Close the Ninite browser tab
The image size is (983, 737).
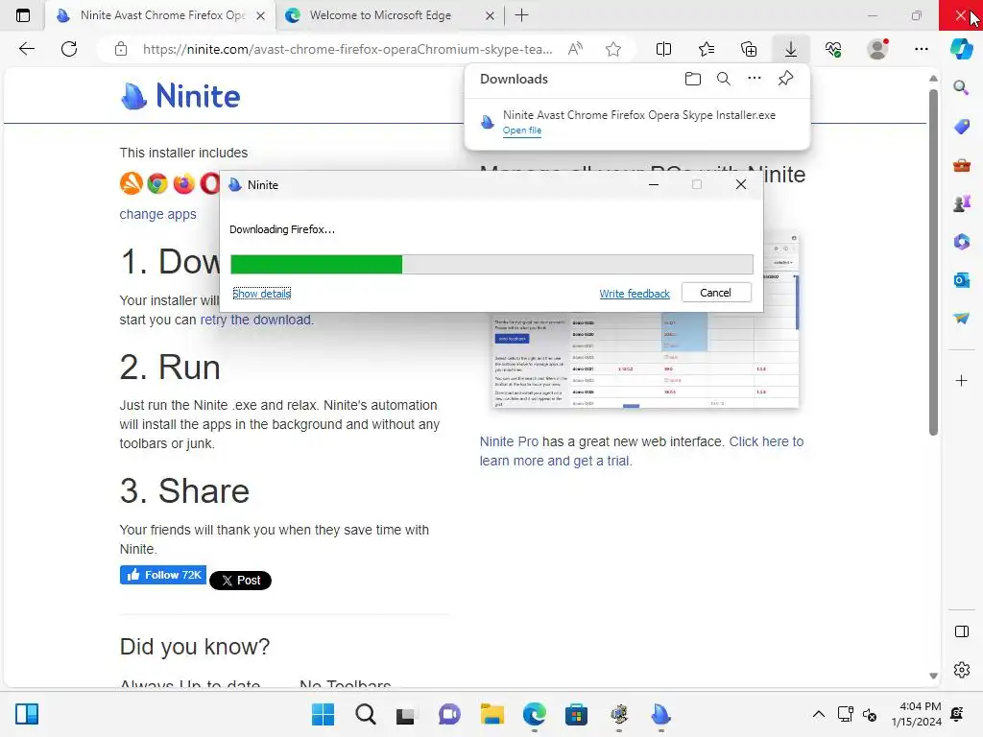261,15
